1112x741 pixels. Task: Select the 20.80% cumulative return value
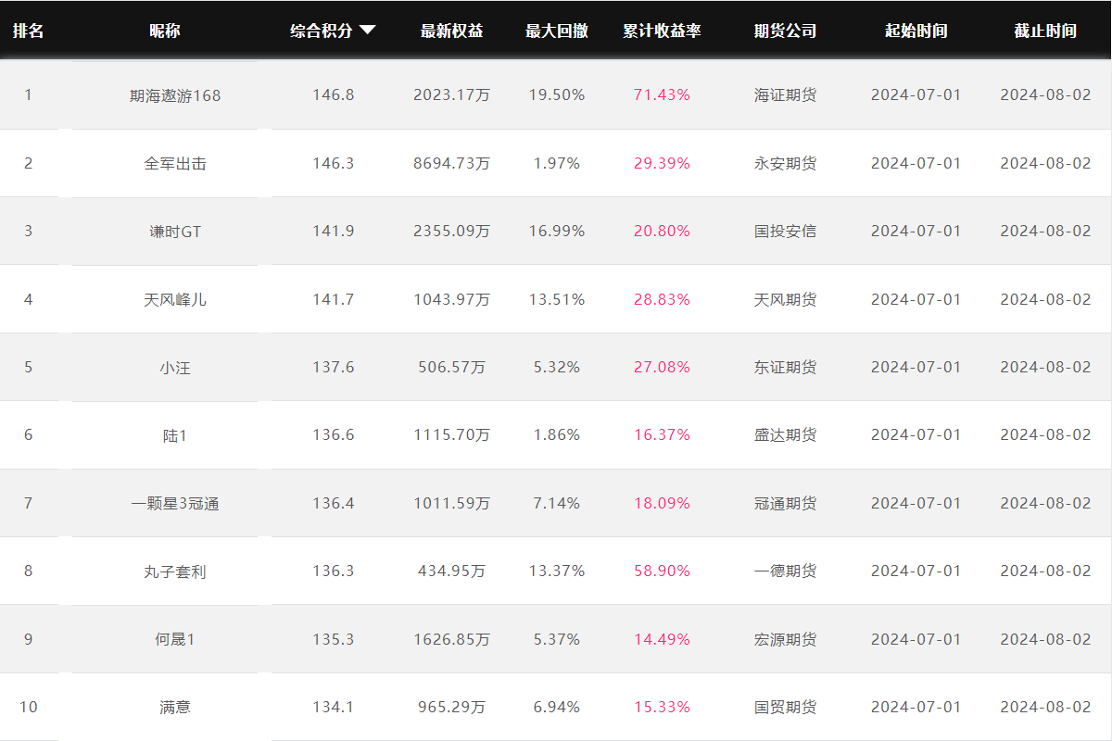662,231
